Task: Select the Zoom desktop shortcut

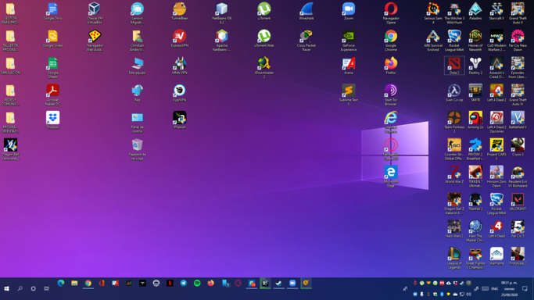Action: 349,12
